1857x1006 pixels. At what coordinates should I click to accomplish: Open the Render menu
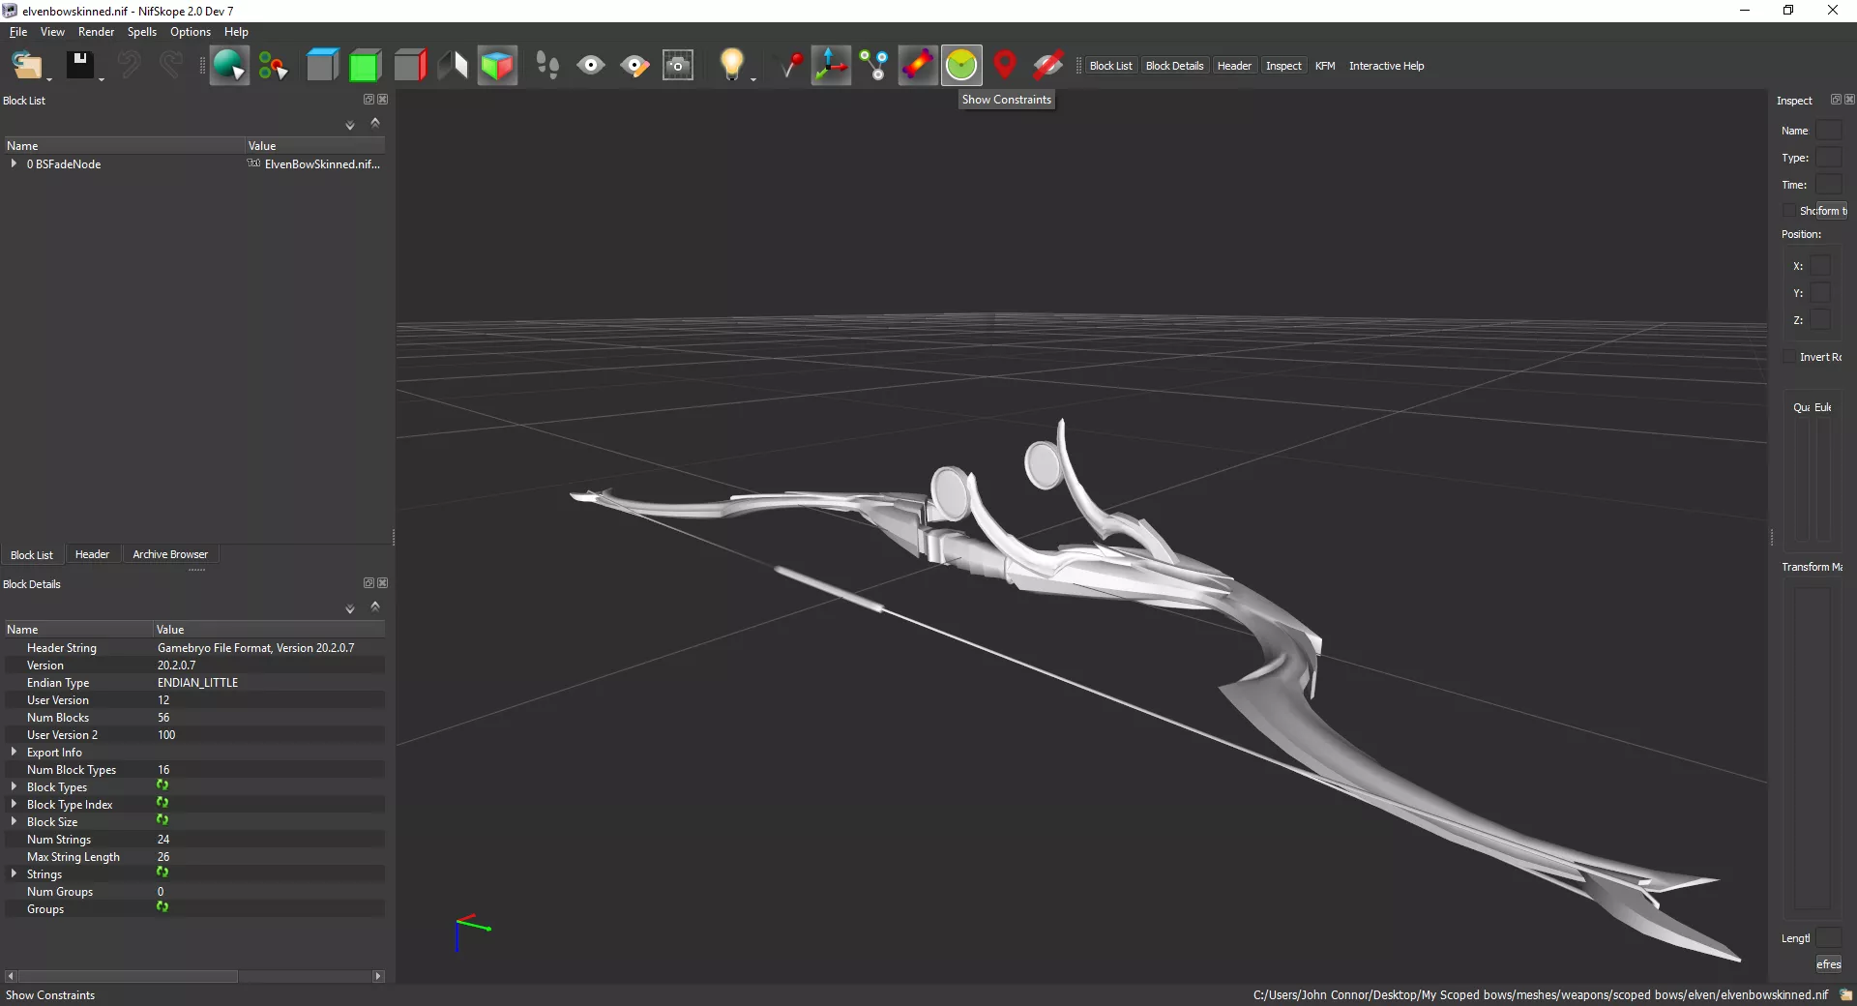coord(96,32)
